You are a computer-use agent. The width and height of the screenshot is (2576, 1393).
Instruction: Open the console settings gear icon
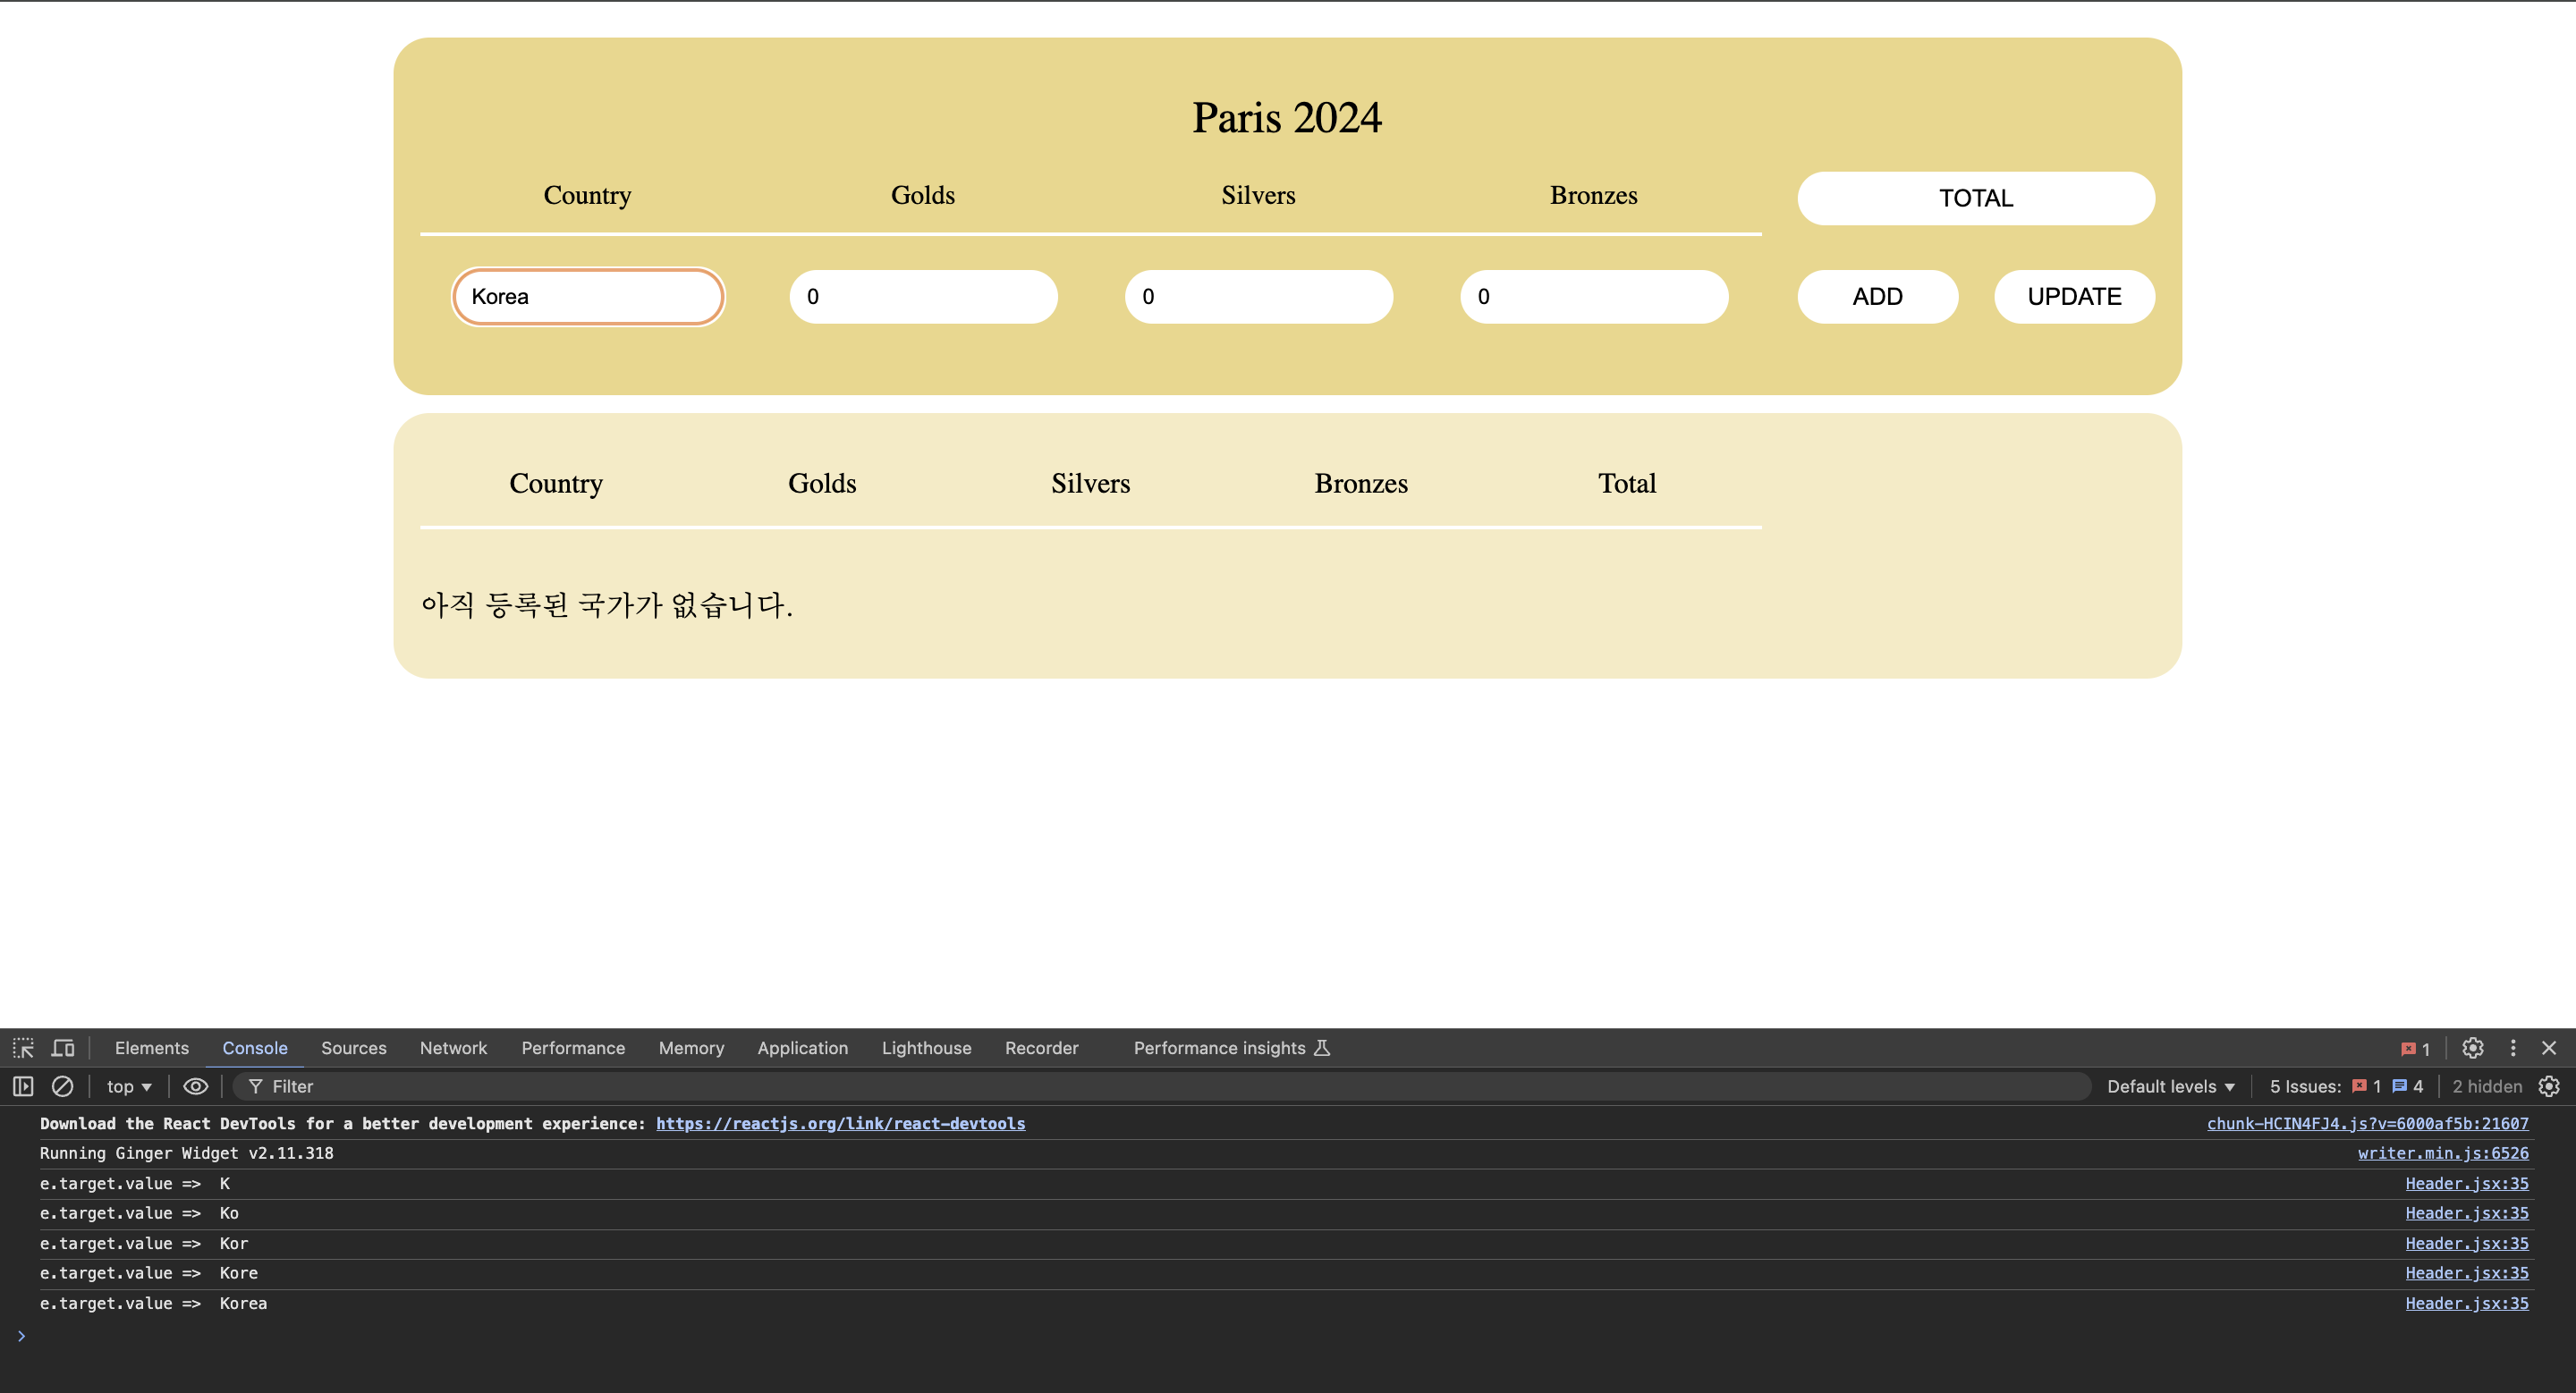click(2549, 1086)
